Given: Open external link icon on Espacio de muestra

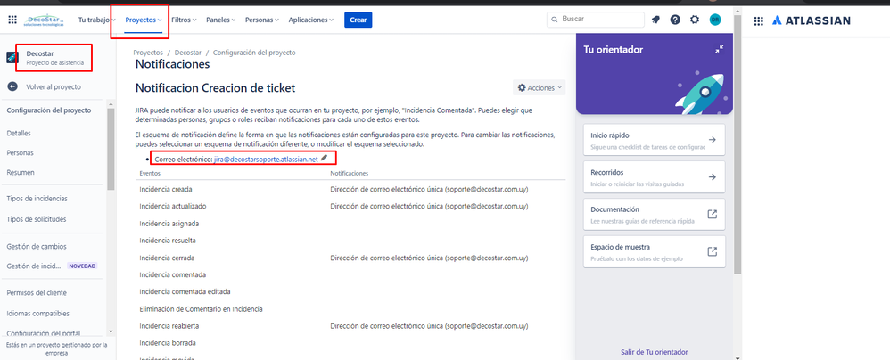Looking at the screenshot, I should (713, 251).
